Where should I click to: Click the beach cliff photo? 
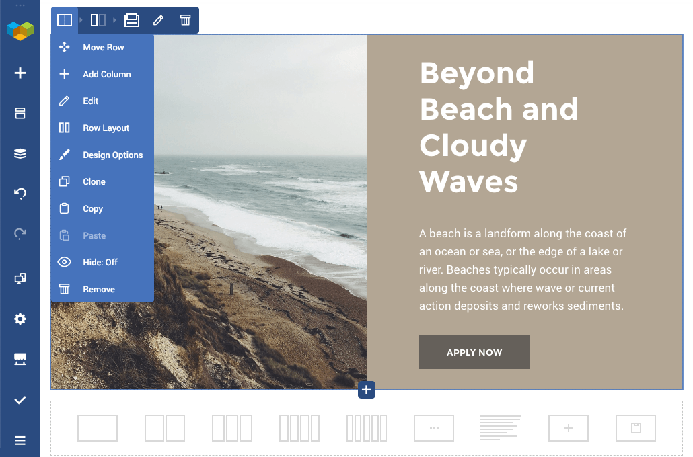click(261, 212)
